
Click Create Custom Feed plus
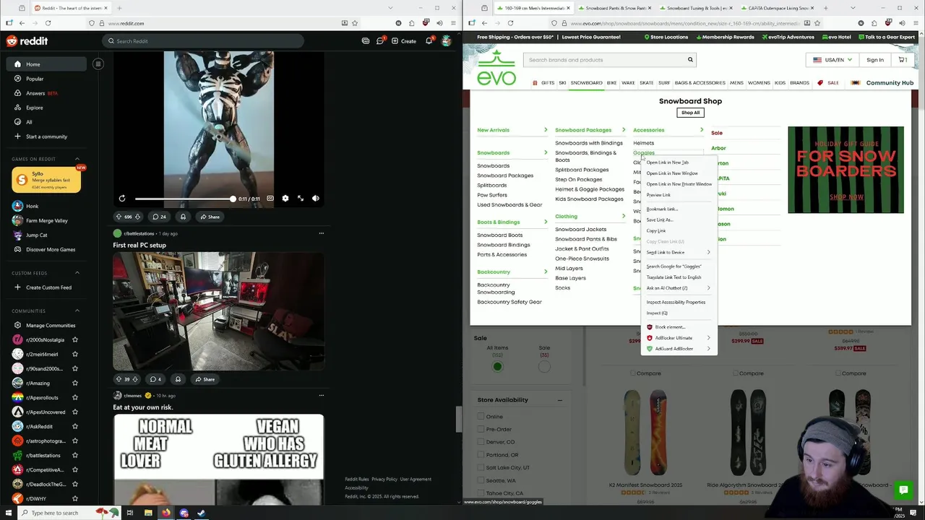pos(17,287)
